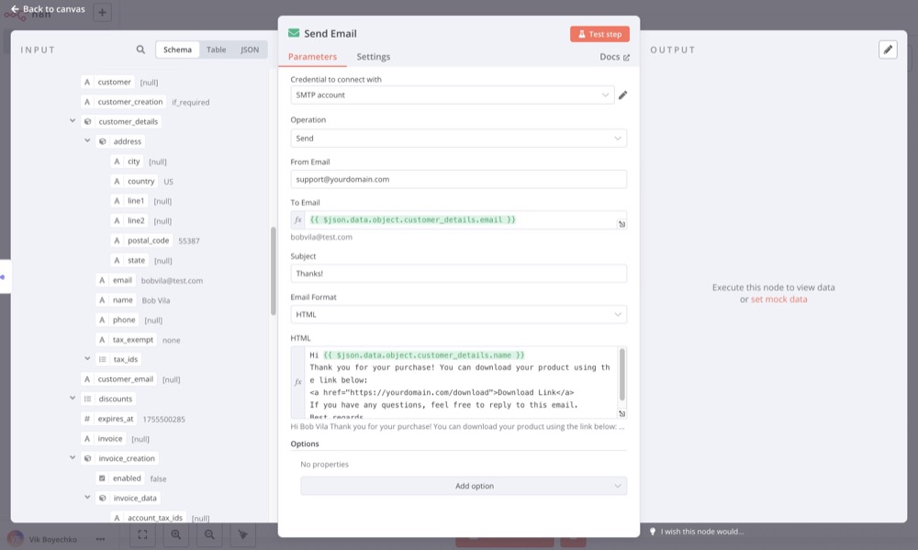Click the From Email input field
This screenshot has height=550, width=918.
point(458,179)
